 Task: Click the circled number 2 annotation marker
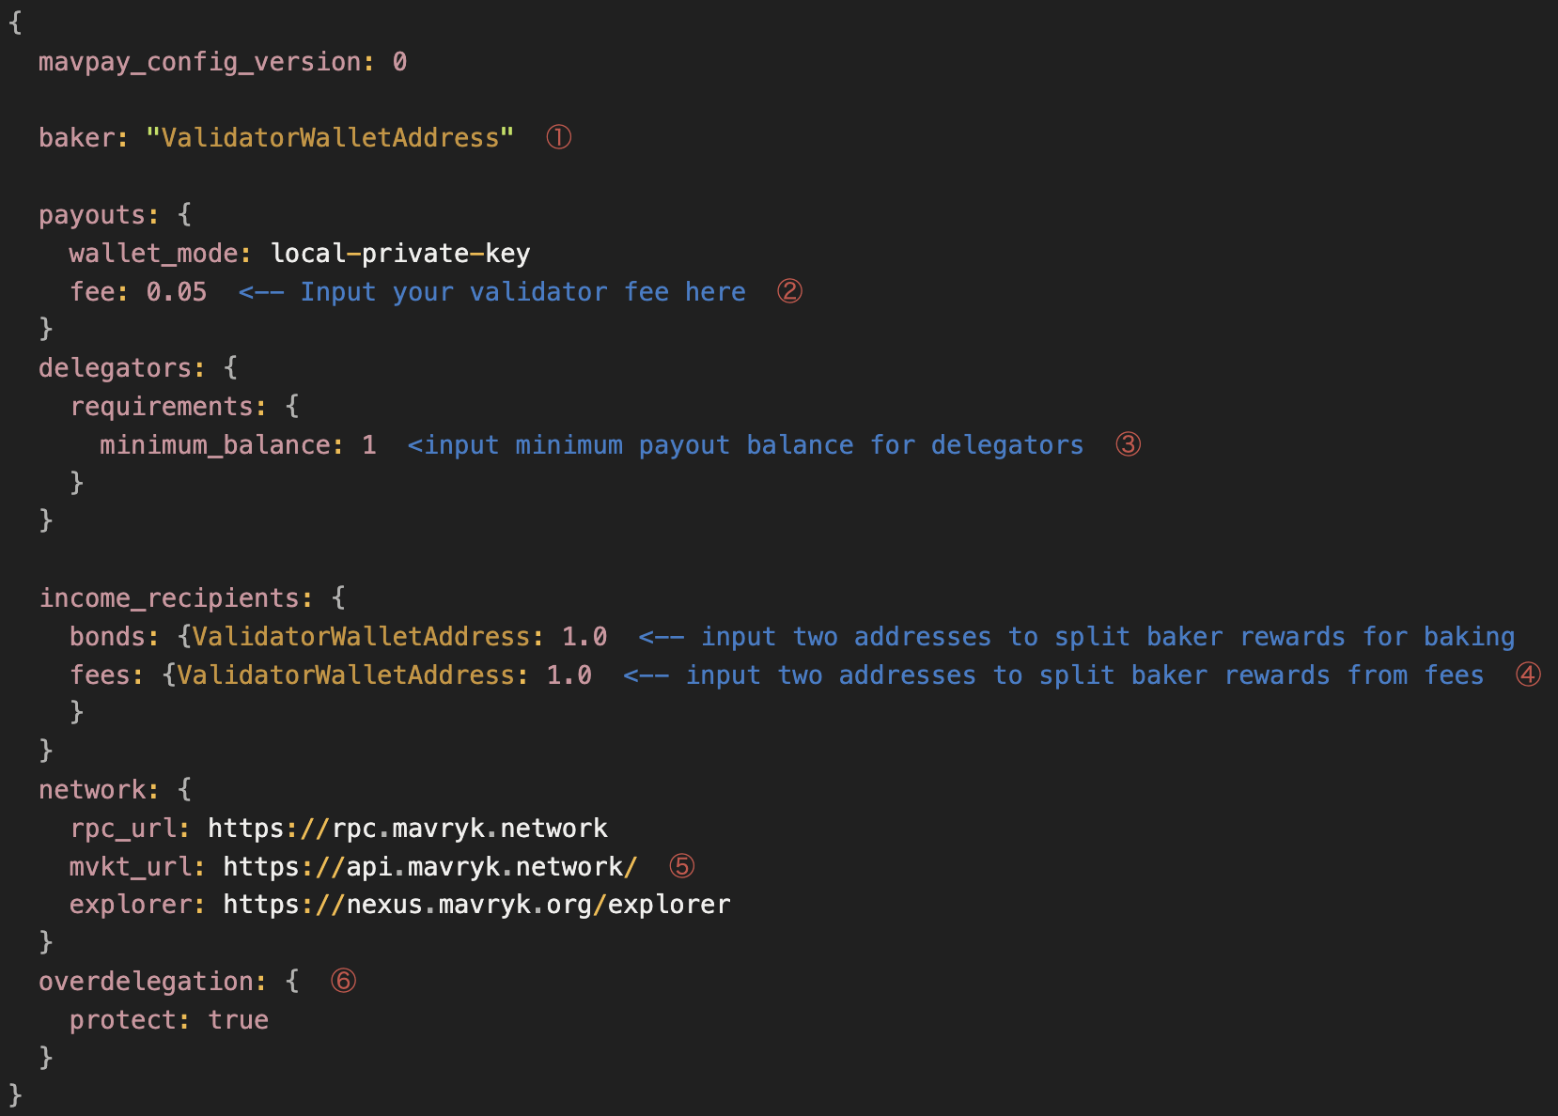789,291
